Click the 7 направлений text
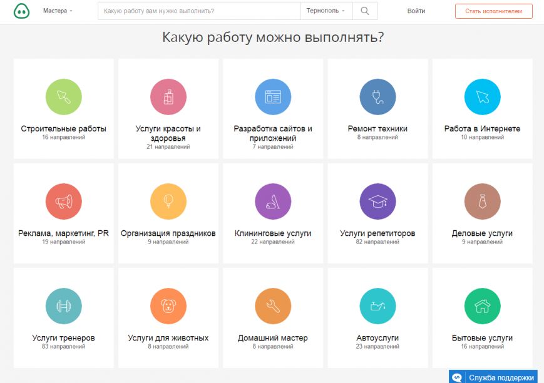This screenshot has width=544, height=383. click(x=273, y=146)
